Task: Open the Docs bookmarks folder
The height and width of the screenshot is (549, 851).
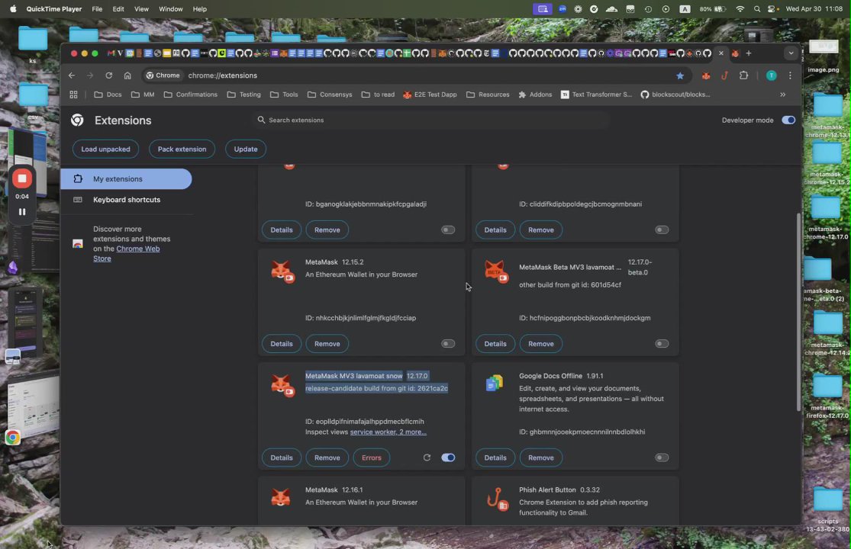Action: coord(108,95)
